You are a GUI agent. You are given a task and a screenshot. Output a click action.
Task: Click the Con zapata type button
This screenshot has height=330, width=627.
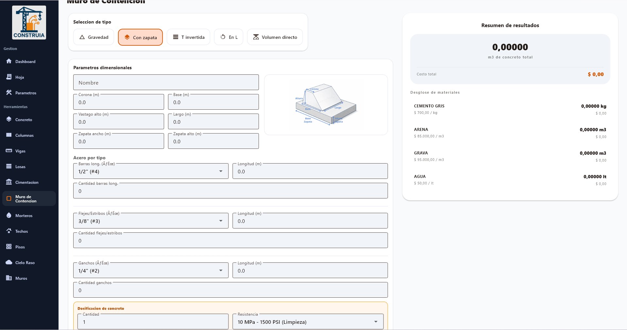[x=140, y=38]
